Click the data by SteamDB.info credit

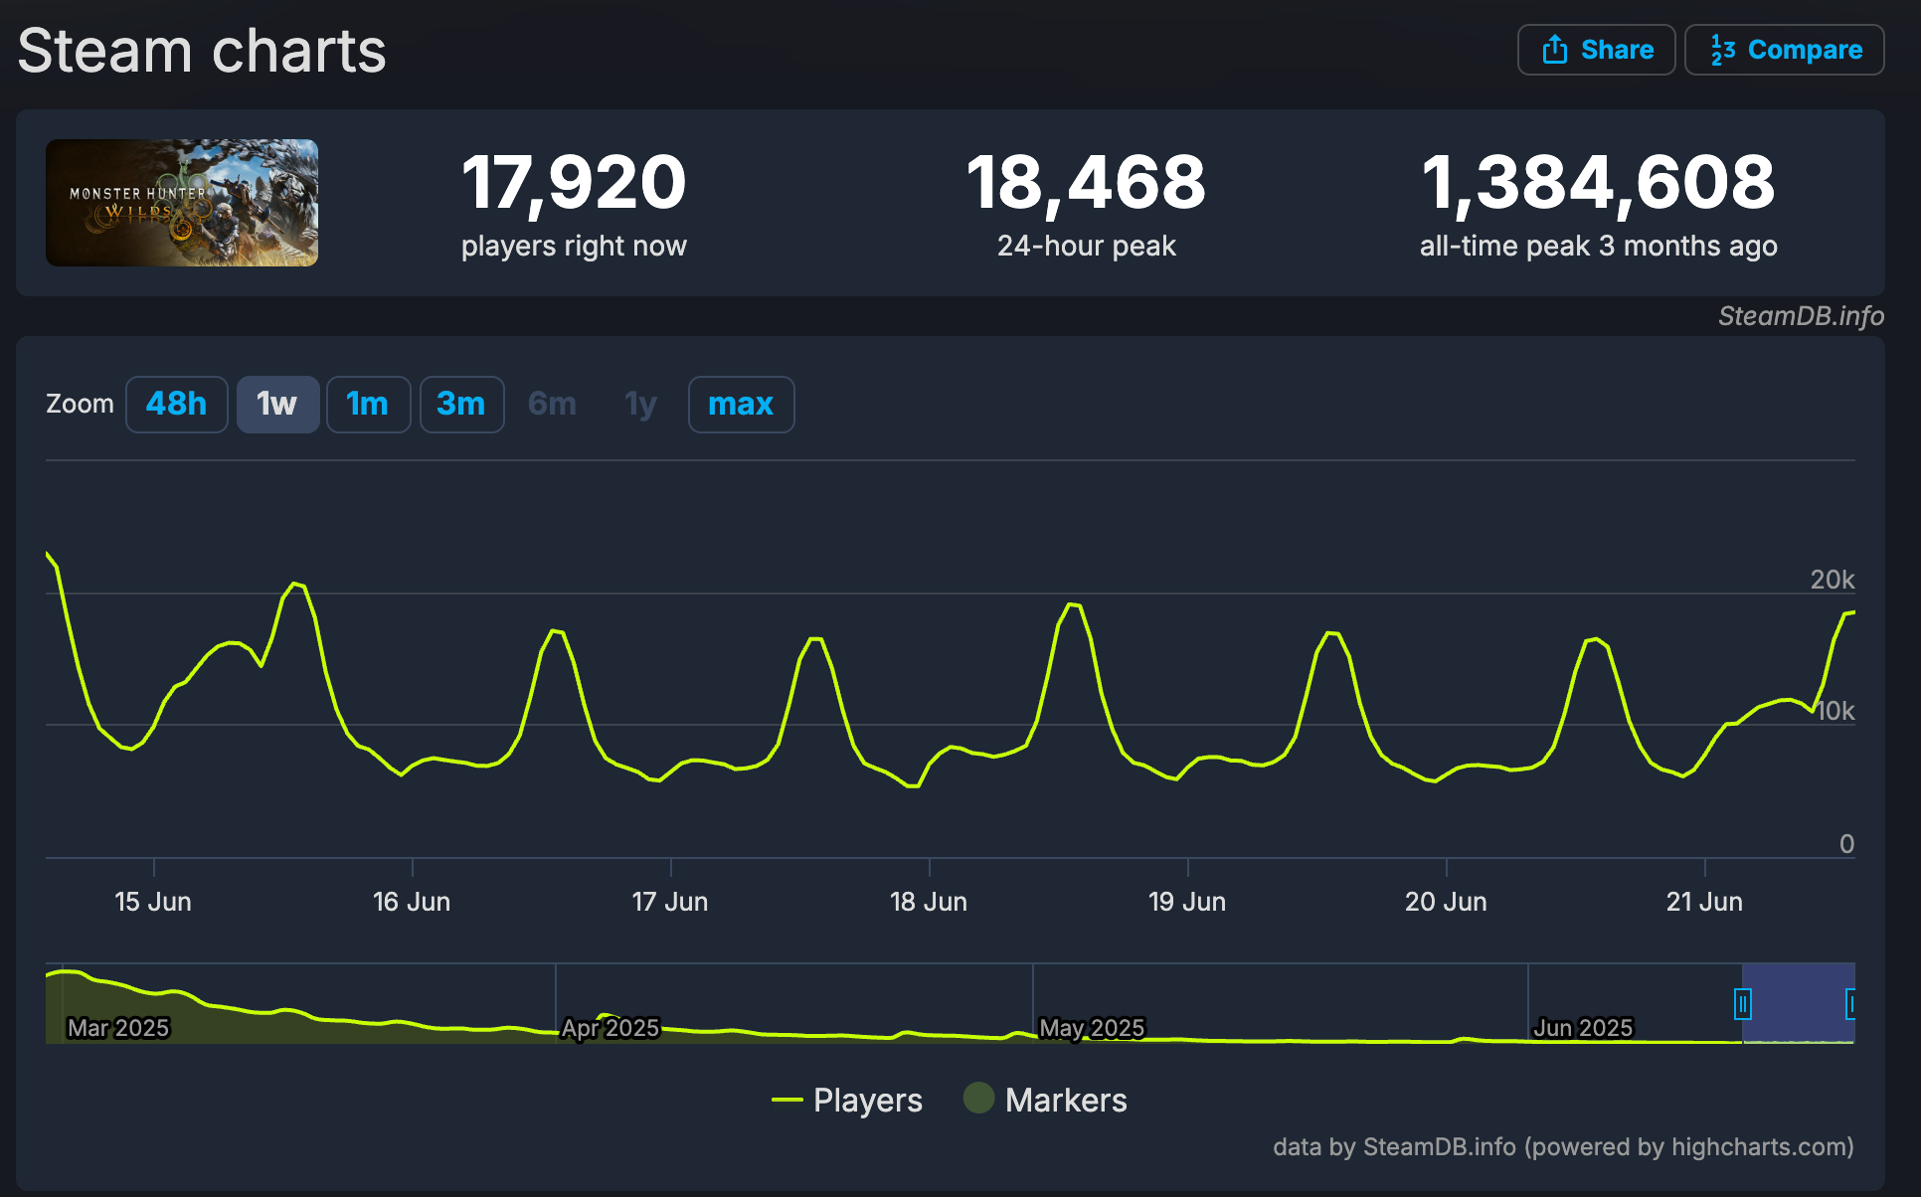click(x=1563, y=1147)
